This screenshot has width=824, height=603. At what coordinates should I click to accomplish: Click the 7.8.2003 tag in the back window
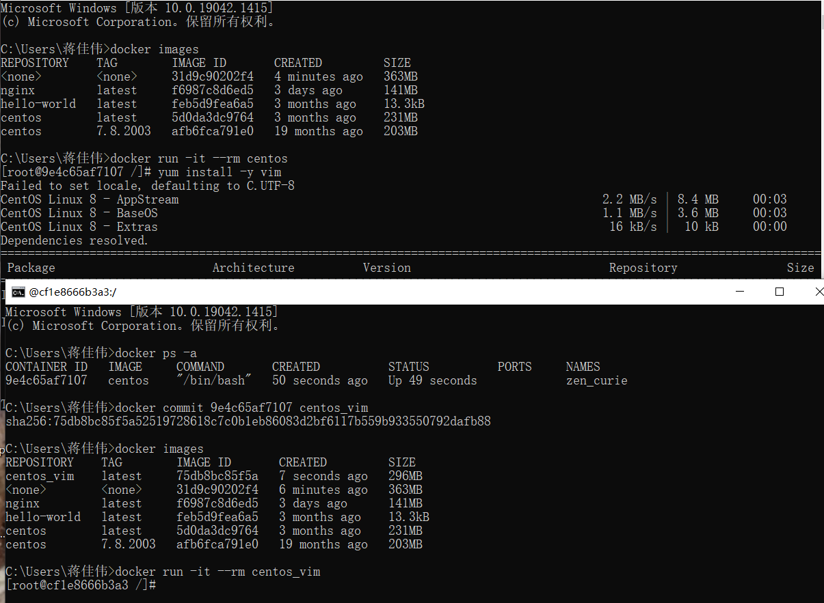(x=124, y=131)
